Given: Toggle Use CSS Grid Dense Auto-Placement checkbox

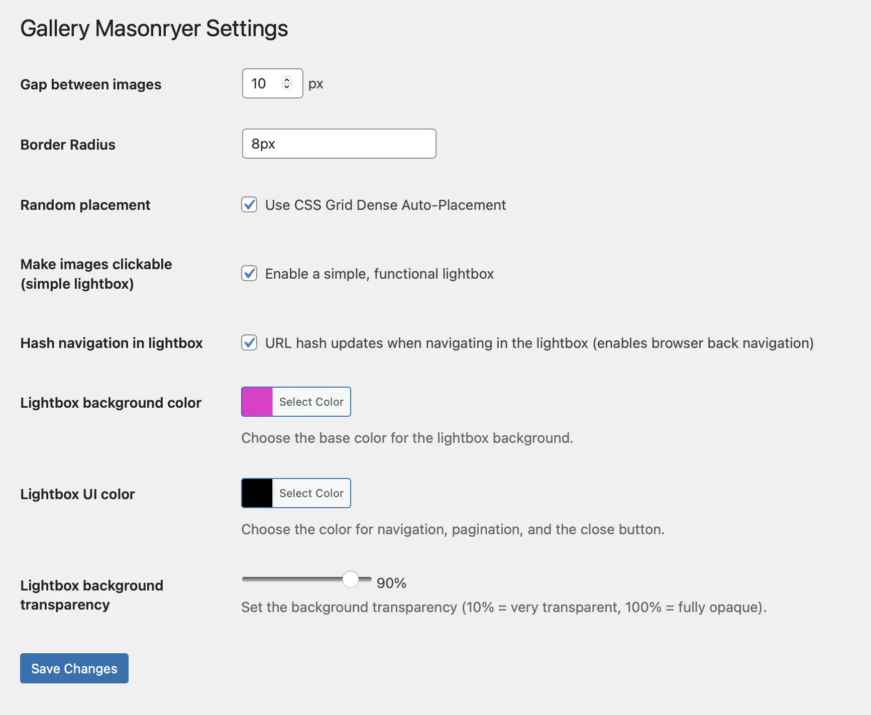Looking at the screenshot, I should (249, 204).
